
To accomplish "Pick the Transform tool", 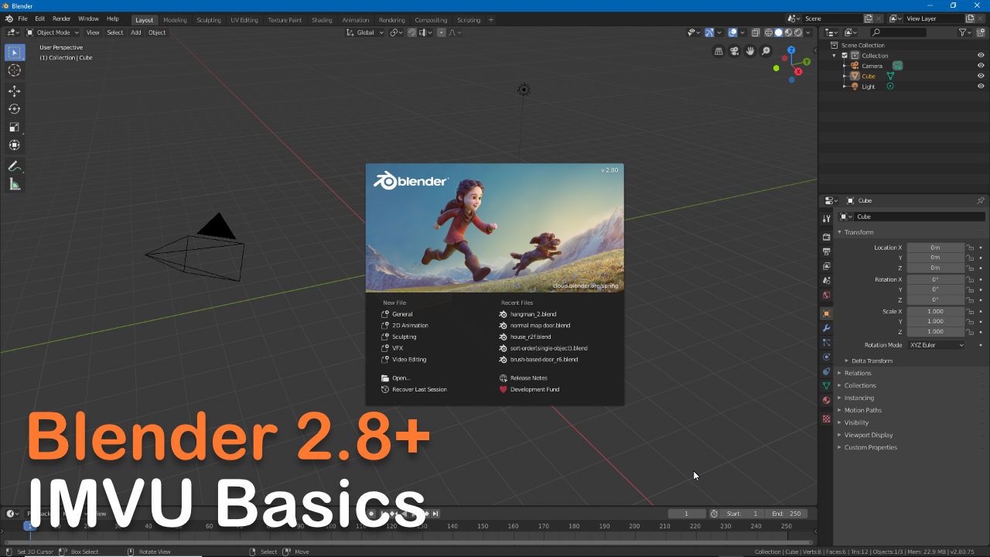I will [15, 145].
